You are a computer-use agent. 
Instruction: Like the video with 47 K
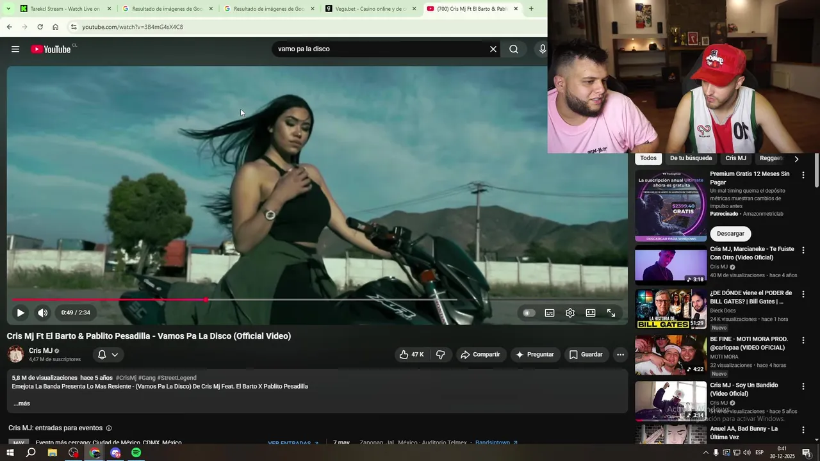(x=411, y=354)
